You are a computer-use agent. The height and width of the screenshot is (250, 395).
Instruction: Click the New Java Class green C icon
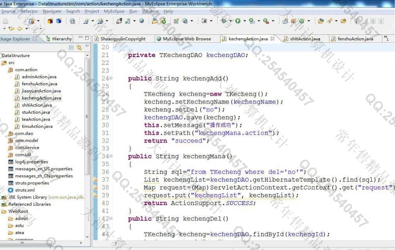[302, 21]
